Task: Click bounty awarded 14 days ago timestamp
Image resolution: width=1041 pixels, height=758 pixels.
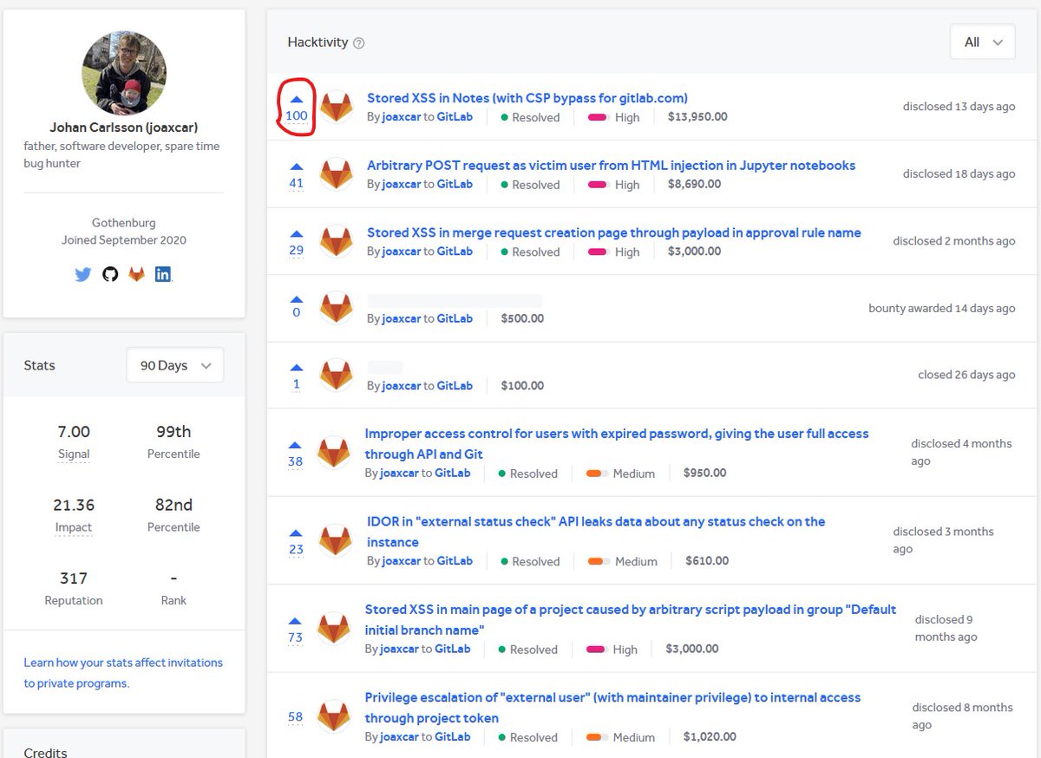Action: click(x=941, y=308)
